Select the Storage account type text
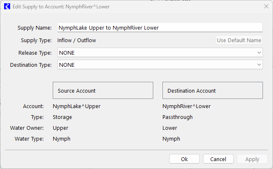 coord(62,117)
